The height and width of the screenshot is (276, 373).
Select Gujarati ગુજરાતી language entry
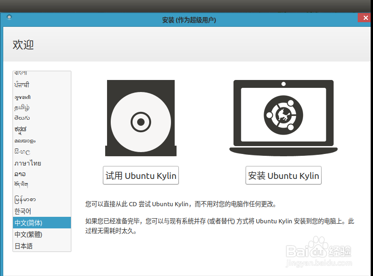coord(42,97)
